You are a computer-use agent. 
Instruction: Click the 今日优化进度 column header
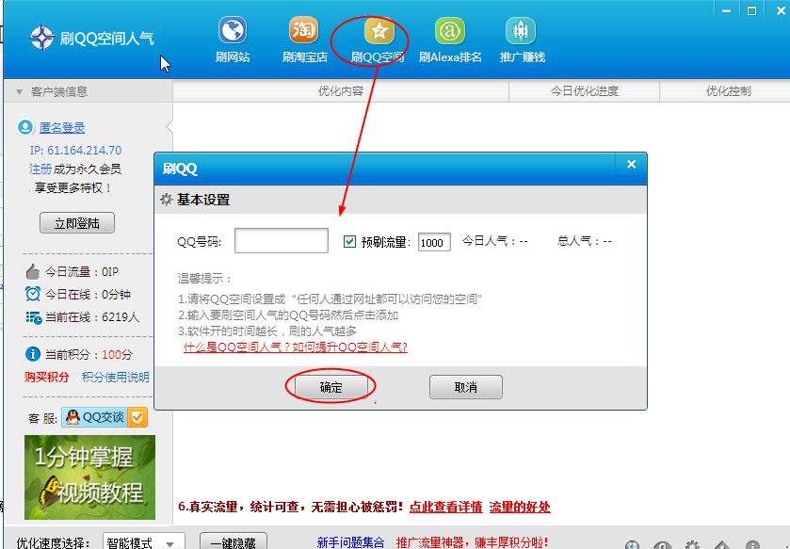click(x=584, y=91)
